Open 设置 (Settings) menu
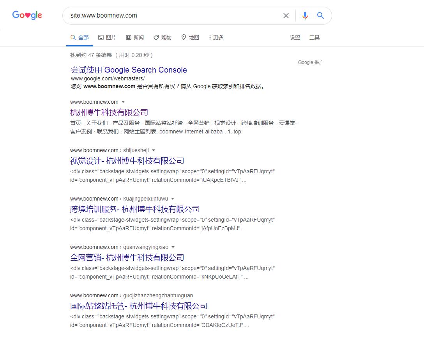Screen dimensions: 424x341 click(295, 37)
